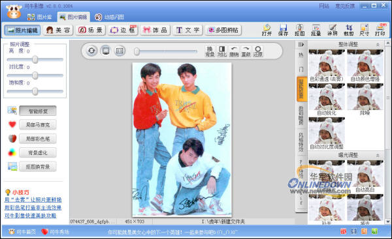Screen dimensions: 392x239
Task: Open the 批量 (batch processing) icon
Action: 316,30
